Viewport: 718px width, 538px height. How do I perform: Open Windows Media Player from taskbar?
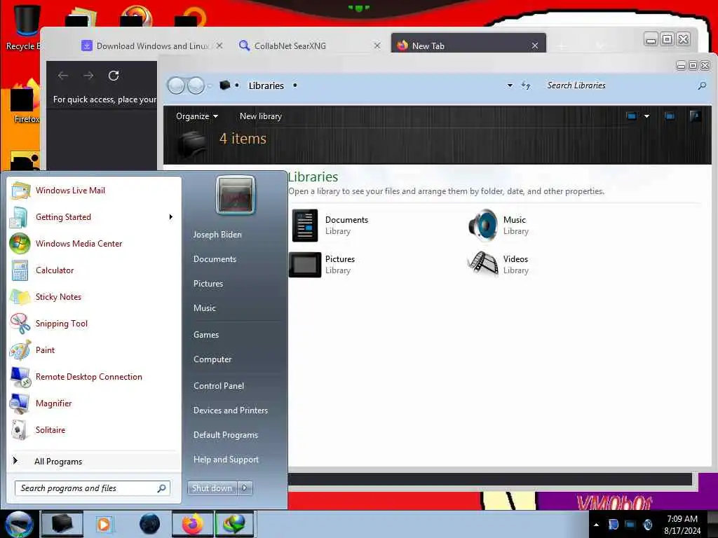click(104, 524)
